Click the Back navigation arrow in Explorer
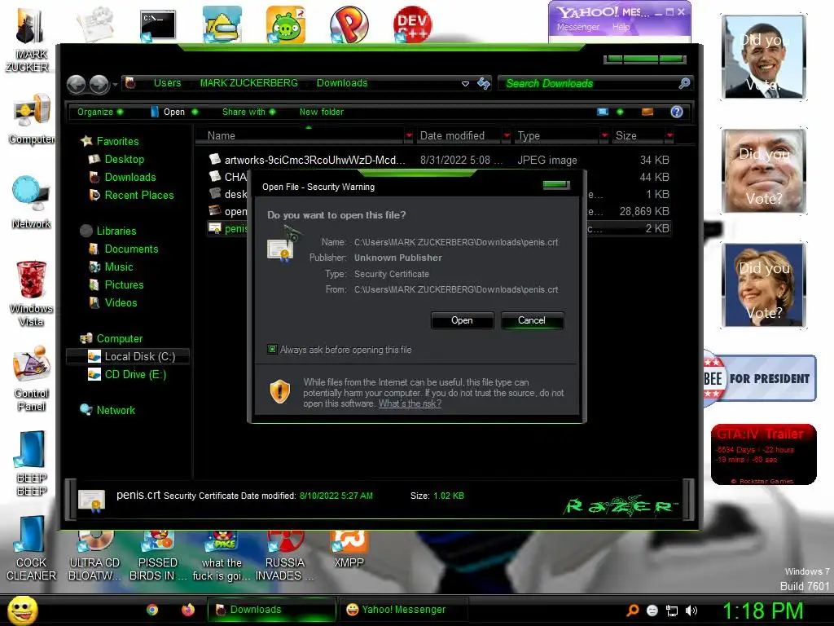 [76, 84]
